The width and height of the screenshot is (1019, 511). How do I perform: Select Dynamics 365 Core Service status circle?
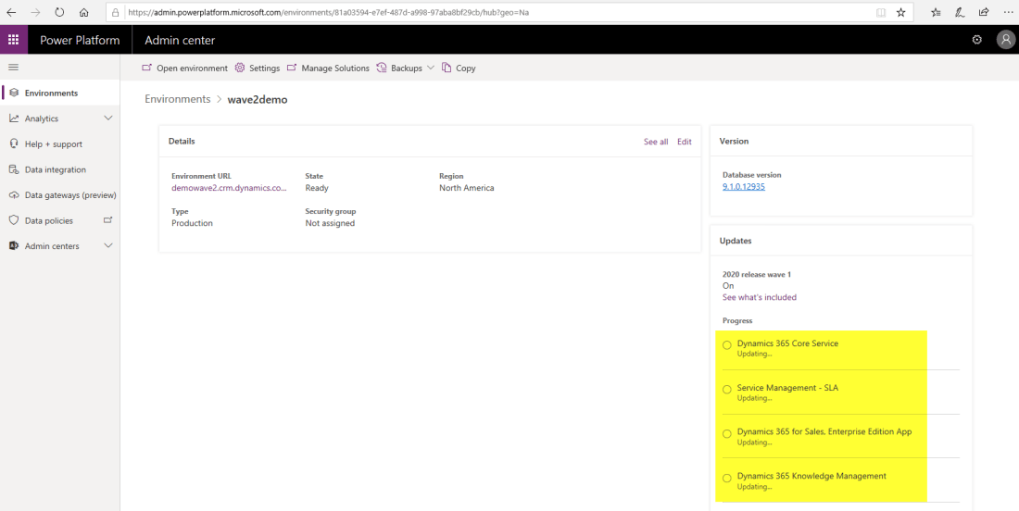(x=727, y=345)
